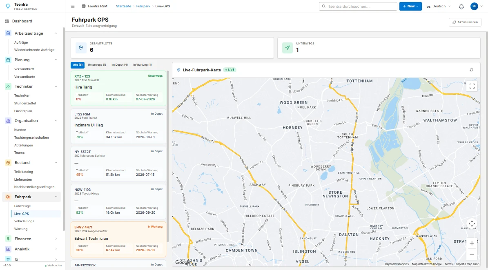Viewport: 488px width, 270px height.
Task: Collapse the Bestand section chevron
Action: [56, 163]
